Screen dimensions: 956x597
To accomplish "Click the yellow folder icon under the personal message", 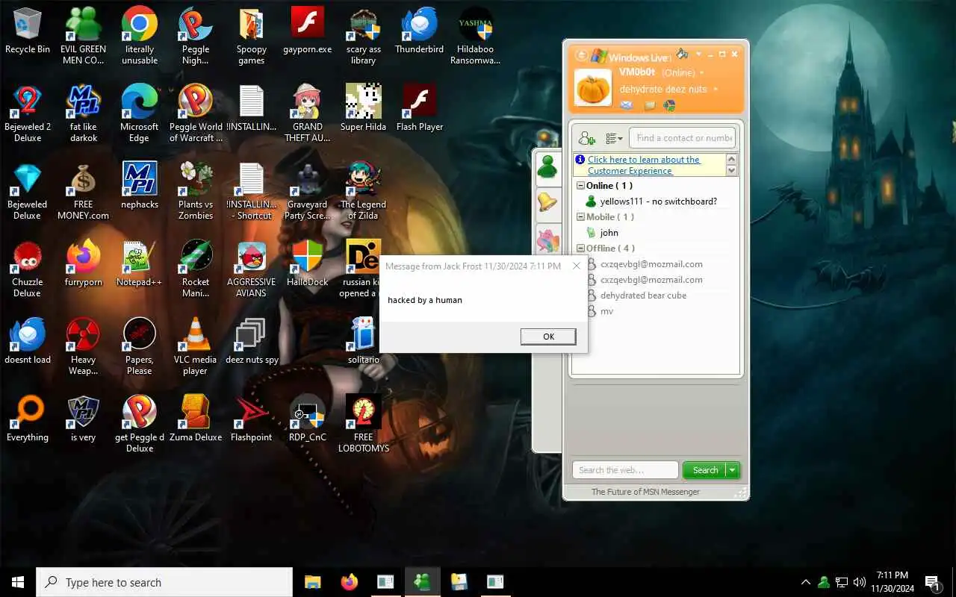I will tap(650, 105).
